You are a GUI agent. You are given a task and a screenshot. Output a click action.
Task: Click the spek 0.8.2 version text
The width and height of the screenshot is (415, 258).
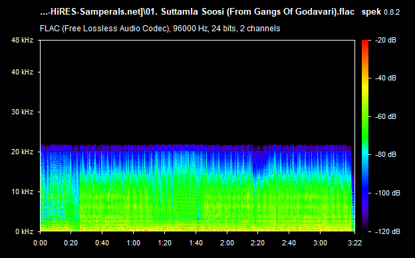coord(380,12)
